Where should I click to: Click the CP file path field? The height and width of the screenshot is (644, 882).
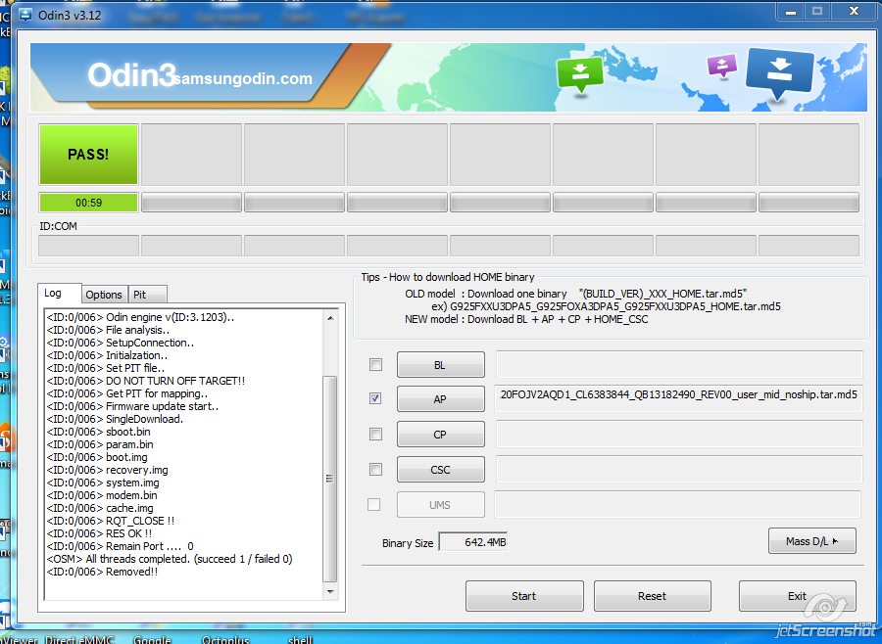pos(678,434)
